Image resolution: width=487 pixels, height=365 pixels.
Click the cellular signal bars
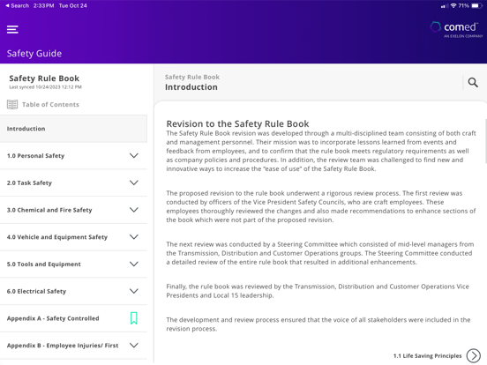[x=445, y=6]
